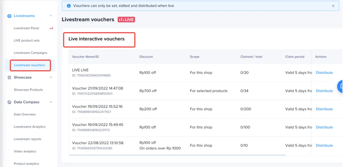The image size is (343, 167).
Task: Click the Actions column header
Action: 321,57
